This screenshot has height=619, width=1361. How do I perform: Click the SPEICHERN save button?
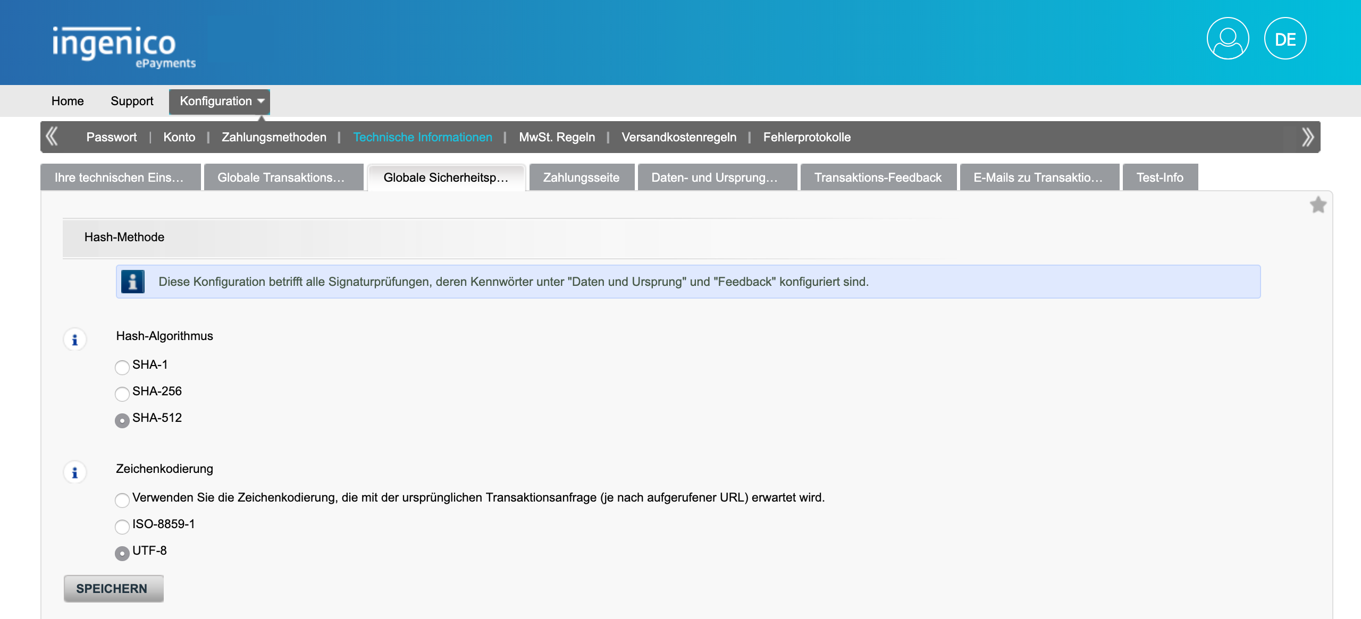(113, 588)
